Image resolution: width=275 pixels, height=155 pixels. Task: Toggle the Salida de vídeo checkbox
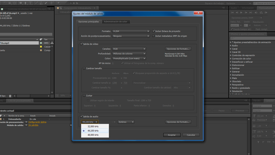pyautogui.click(x=81, y=44)
